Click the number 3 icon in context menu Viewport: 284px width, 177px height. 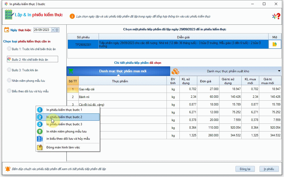tap(40, 124)
